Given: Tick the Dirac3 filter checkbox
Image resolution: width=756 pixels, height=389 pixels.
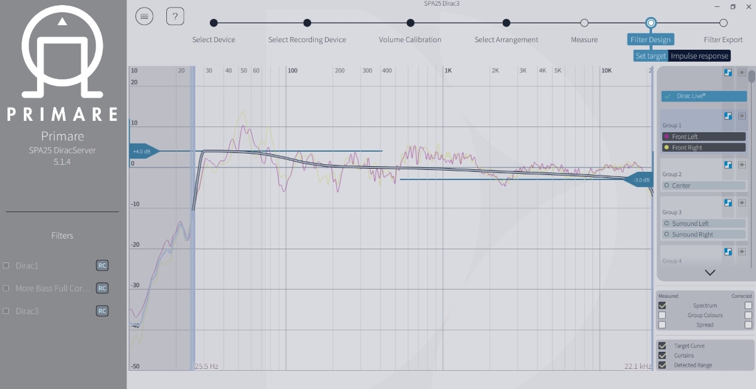Looking at the screenshot, I should pyautogui.click(x=6, y=311).
